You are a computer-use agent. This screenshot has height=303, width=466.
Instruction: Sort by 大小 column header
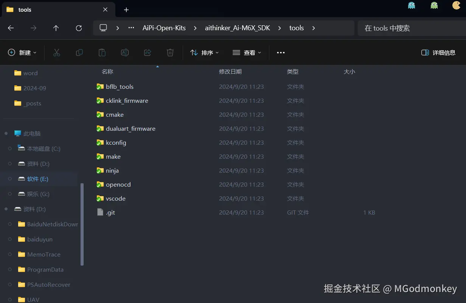click(x=349, y=71)
